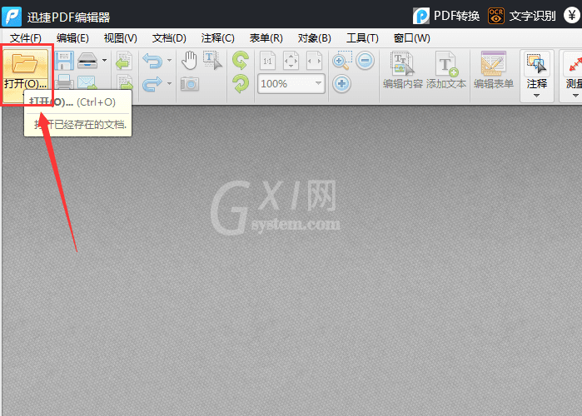Open the 对象(B) menu

[315, 37]
